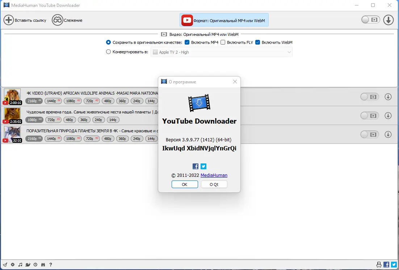Toggle the snail speed-limit icon

click(28, 265)
